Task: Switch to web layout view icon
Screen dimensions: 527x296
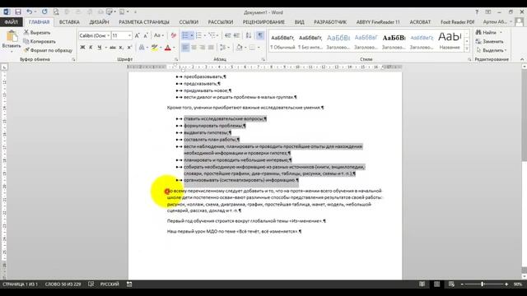Action: point(451,284)
